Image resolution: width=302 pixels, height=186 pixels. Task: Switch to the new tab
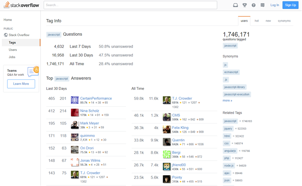(268, 21)
